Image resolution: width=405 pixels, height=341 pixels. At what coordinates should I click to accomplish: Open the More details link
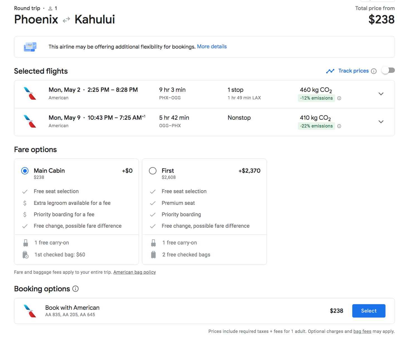[x=212, y=46]
